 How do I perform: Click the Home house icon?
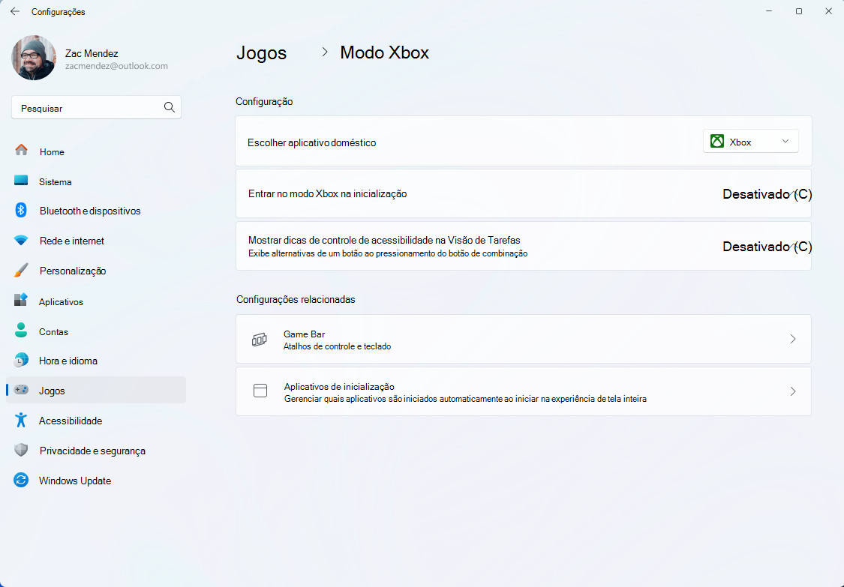click(x=21, y=150)
